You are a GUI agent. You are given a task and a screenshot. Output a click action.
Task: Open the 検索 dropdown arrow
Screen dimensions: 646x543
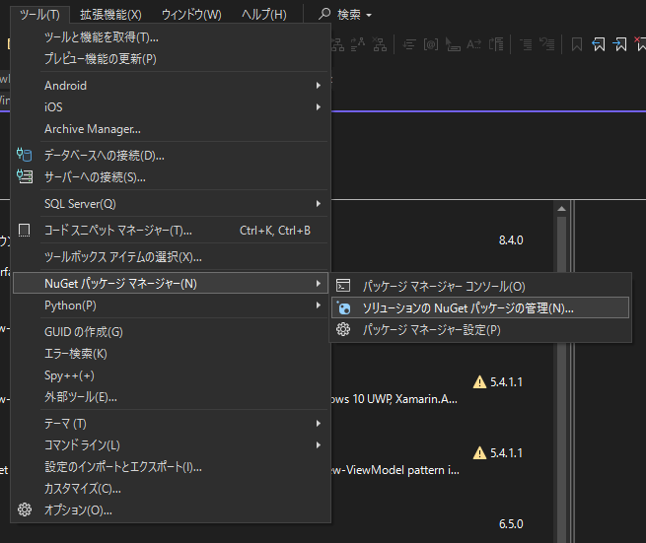[369, 16]
